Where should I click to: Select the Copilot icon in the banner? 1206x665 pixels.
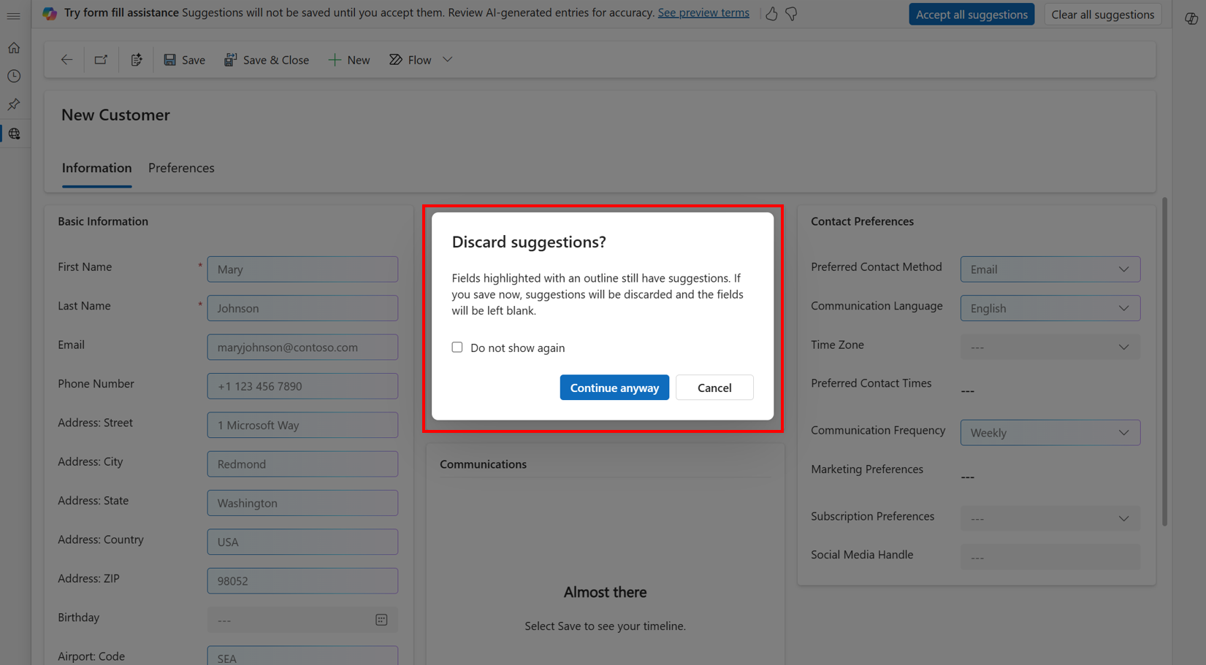pyautogui.click(x=50, y=13)
